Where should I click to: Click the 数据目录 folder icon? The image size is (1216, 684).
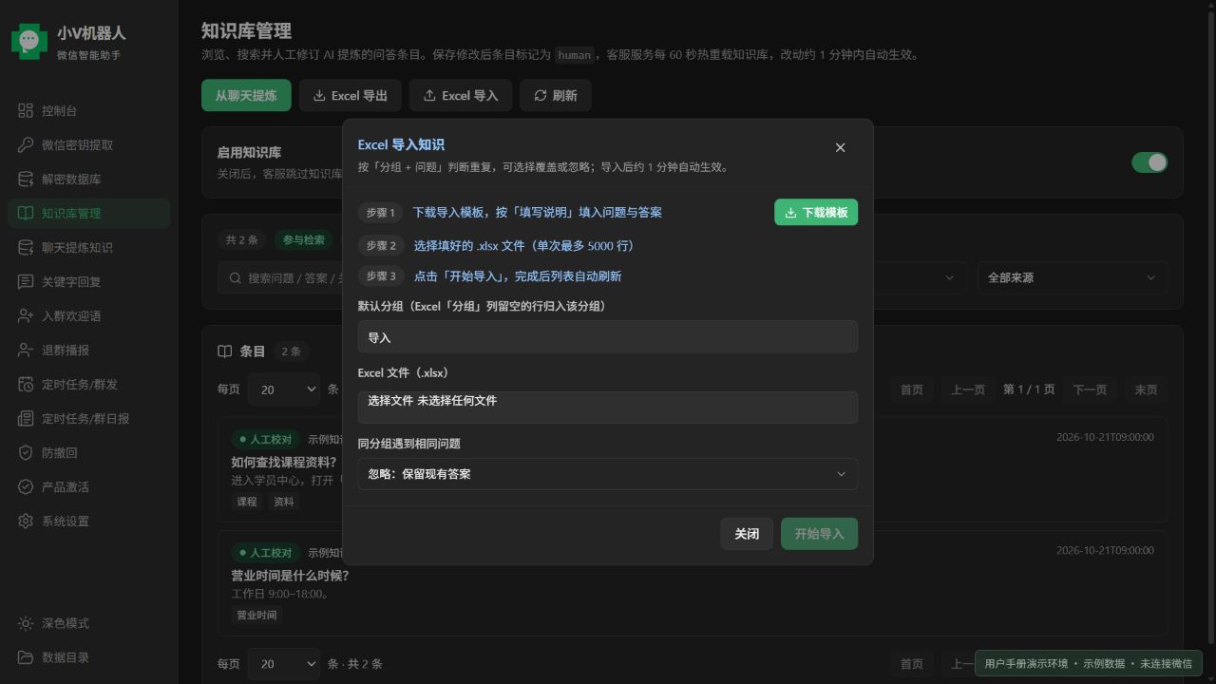[26, 657]
